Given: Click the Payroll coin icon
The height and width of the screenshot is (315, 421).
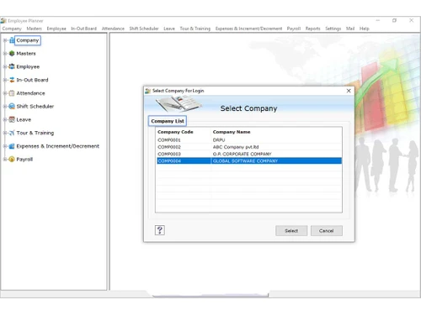Looking at the screenshot, I should point(12,160).
